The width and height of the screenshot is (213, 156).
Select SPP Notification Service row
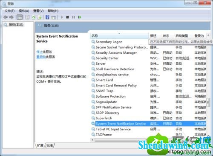[149, 107]
